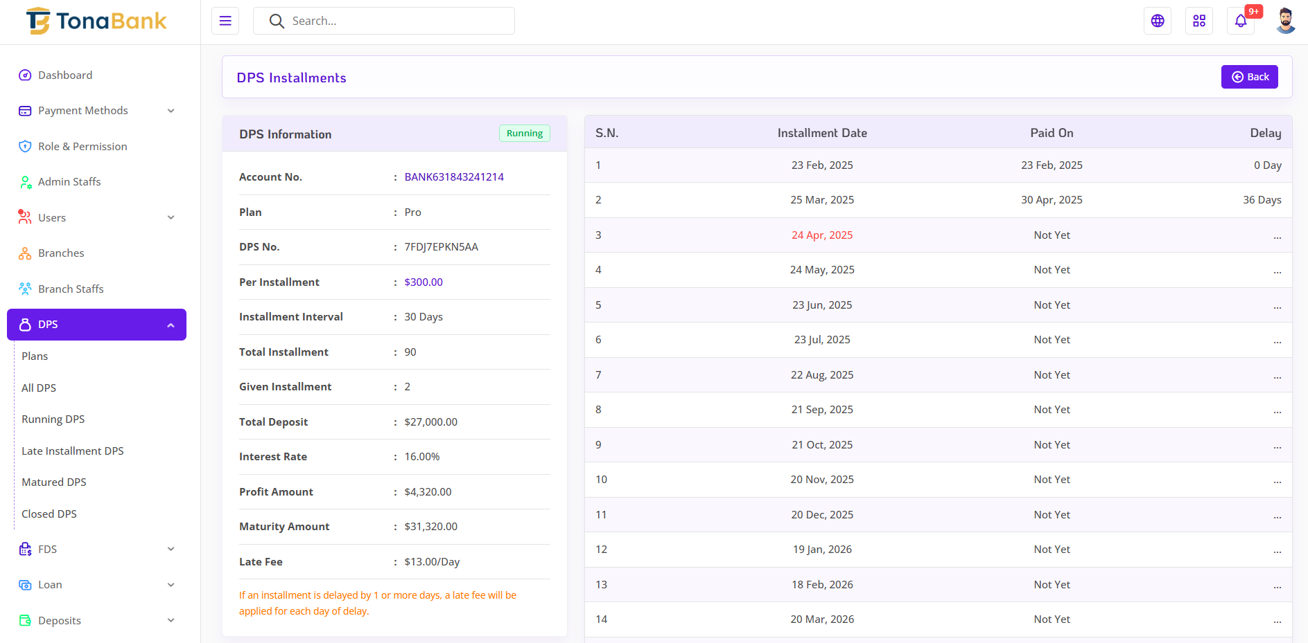Click account number BANK631843241214 link
The image size is (1308, 643).
point(454,177)
